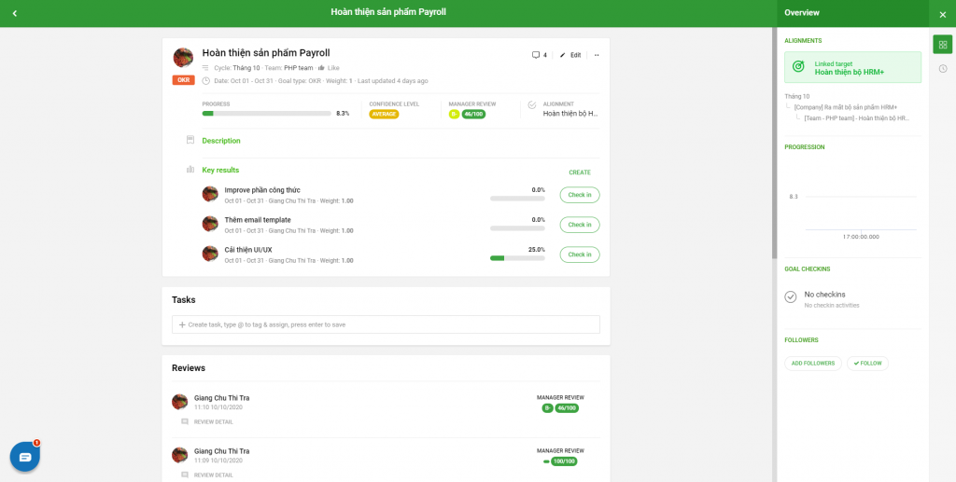Toggle the Follow button

pyautogui.click(x=867, y=363)
